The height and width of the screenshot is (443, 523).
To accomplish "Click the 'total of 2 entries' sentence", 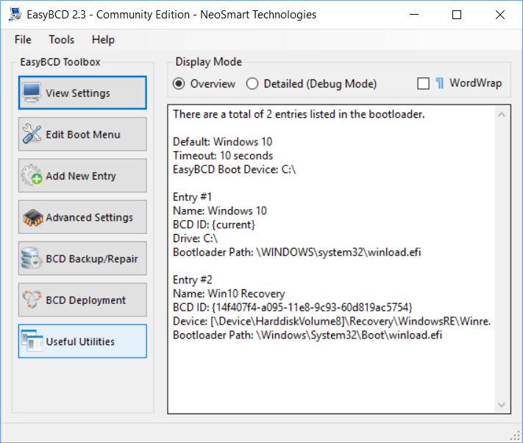I will (299, 114).
